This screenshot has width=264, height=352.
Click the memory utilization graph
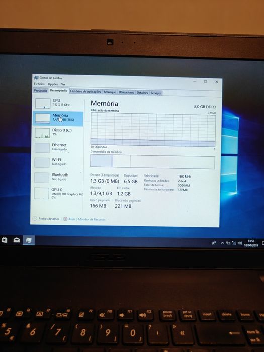click(x=153, y=130)
